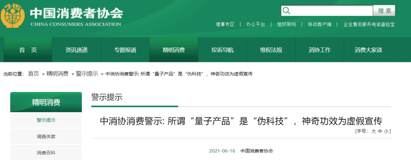Image resolution: width=411 pixels, height=160 pixels.
Task: Select 投诉导航 in the navigation bar
Action: tap(223, 50)
